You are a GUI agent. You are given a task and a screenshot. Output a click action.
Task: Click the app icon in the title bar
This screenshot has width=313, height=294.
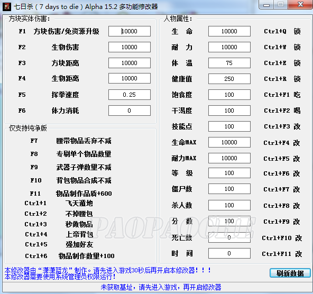(x=7, y=7)
